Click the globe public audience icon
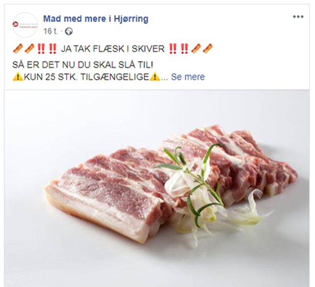The width and height of the screenshot is (315, 287). pyautogui.click(x=69, y=32)
